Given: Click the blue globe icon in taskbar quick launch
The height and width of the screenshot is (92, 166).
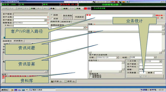Looking at the screenshot, I should (x=19, y=90).
